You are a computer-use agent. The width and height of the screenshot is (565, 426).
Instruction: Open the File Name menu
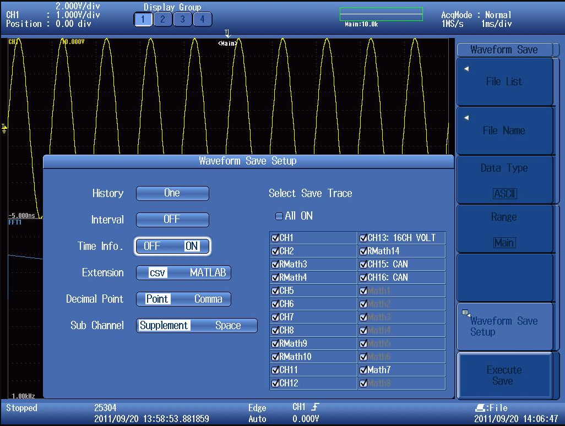click(504, 130)
